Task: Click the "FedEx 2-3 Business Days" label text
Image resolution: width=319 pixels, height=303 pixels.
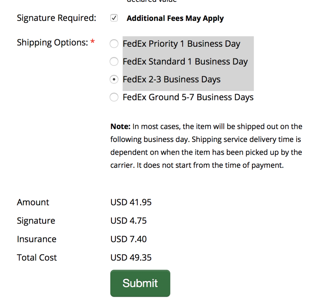Action: [x=171, y=80]
